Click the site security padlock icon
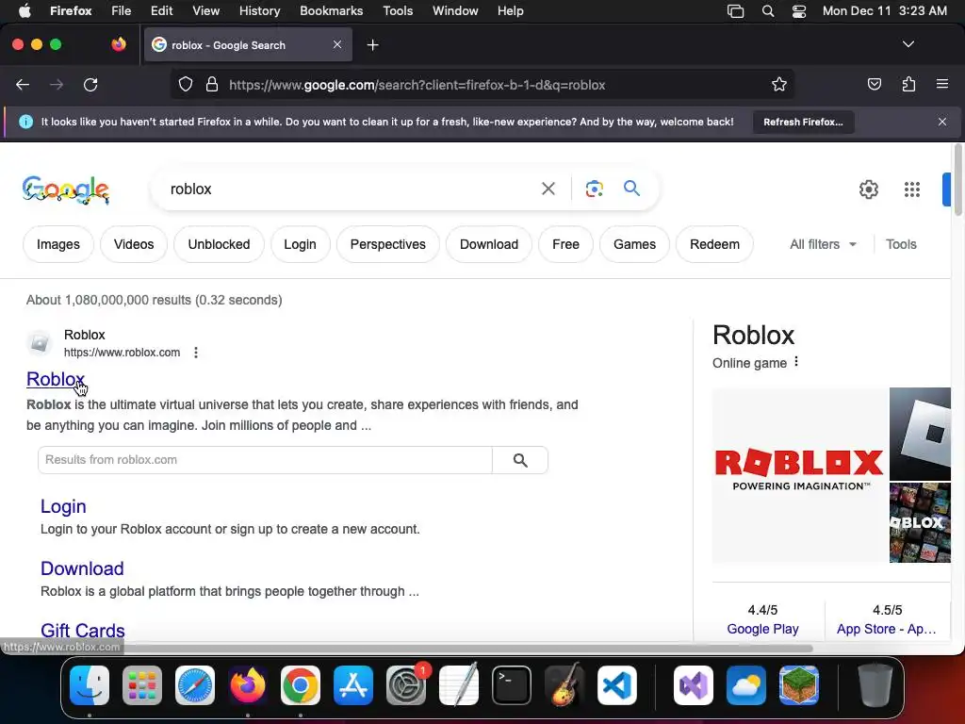The height and width of the screenshot is (724, 965). (x=212, y=84)
